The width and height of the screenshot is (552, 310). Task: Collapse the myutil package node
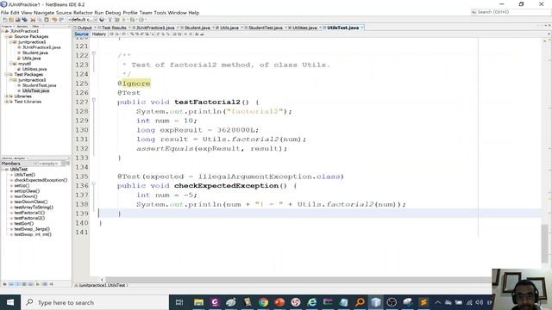tap(11, 64)
